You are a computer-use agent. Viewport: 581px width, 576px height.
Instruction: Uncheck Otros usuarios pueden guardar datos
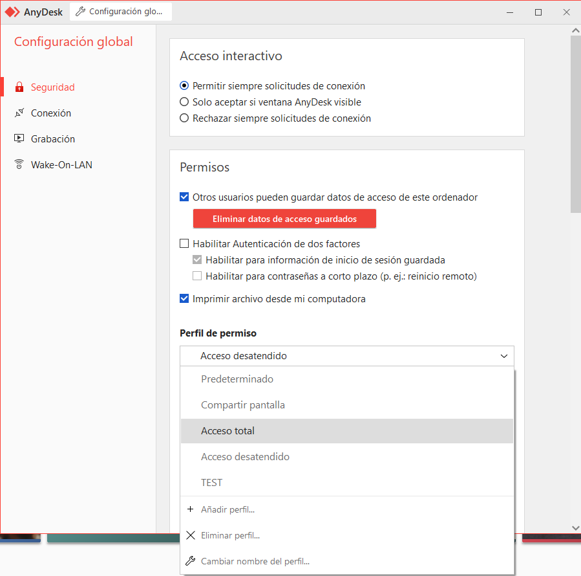[x=184, y=197]
